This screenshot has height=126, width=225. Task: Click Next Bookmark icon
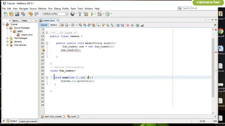click(x=108, y=25)
